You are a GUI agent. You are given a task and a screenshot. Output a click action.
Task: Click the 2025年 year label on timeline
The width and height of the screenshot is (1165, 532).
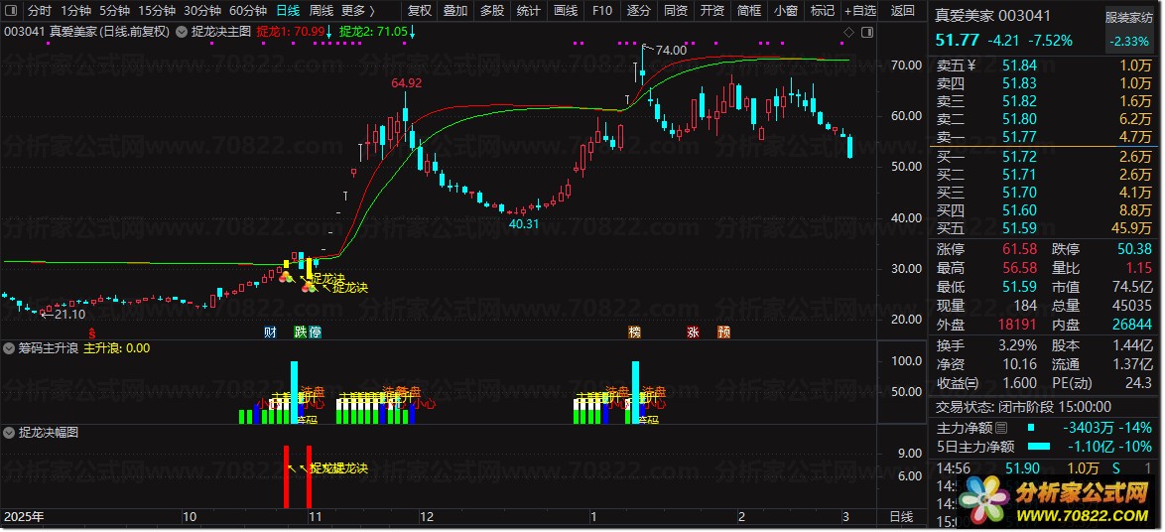point(24,516)
